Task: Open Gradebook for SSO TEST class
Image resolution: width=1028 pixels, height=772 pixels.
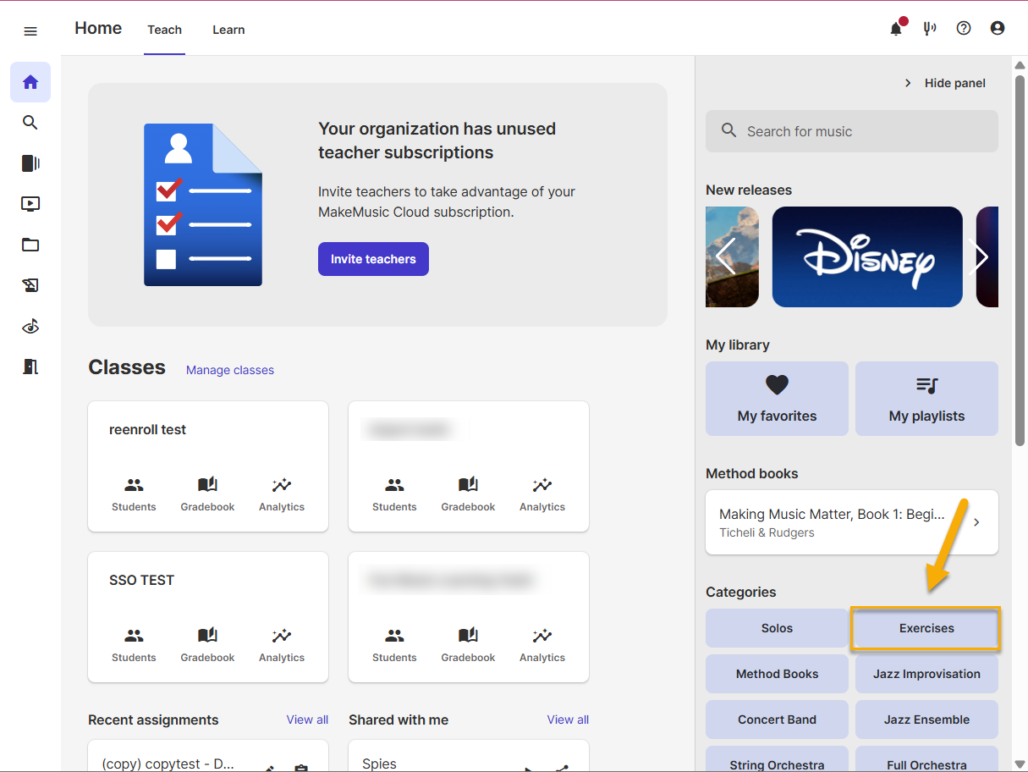Action: 207,645
